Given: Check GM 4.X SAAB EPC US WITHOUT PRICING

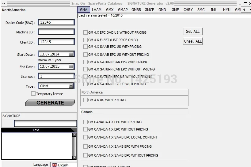Looking at the screenshot, I should [x=86, y=55].
